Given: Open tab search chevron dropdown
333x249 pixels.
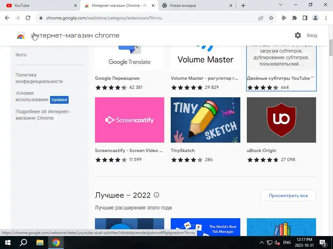Looking at the screenshot, I should pos(281,5).
